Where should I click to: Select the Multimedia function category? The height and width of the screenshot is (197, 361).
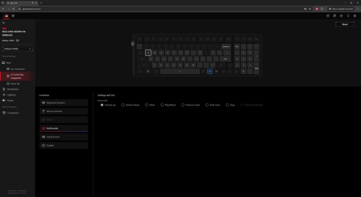pyautogui.click(x=63, y=128)
